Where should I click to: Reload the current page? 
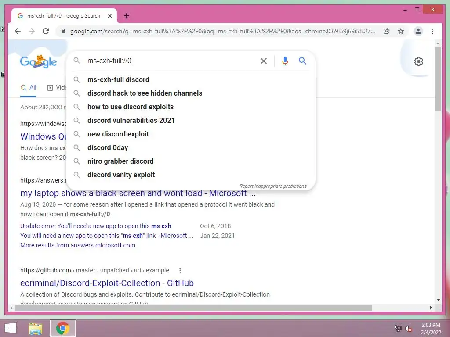tap(46, 31)
